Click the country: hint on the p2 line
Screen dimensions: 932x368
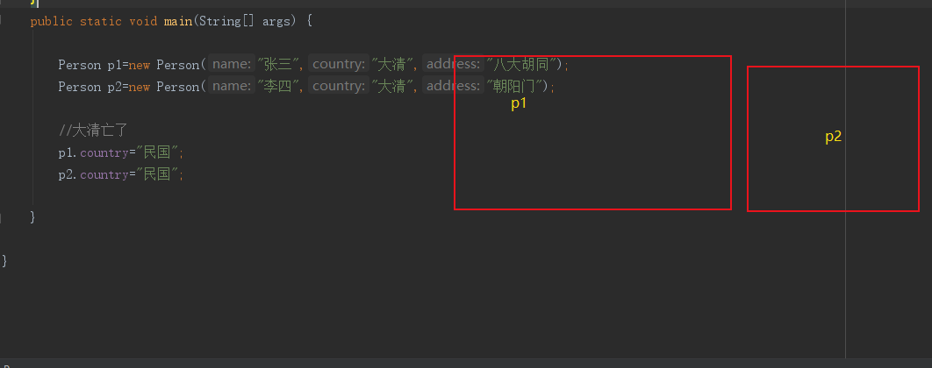pos(339,86)
